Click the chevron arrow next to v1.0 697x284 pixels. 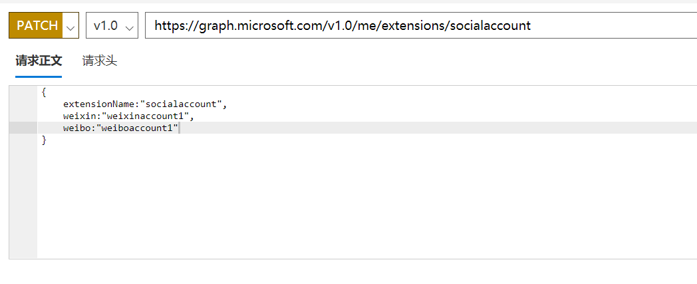130,27
